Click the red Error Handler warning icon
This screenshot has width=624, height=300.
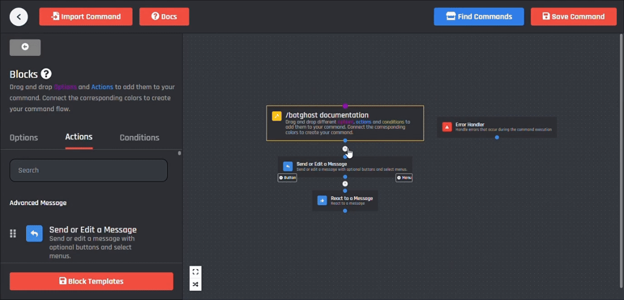point(447,127)
